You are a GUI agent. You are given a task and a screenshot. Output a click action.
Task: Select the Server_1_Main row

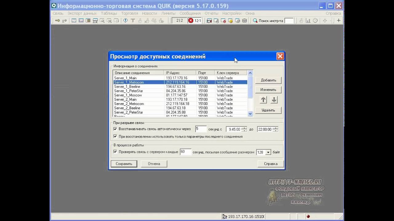pos(180,78)
